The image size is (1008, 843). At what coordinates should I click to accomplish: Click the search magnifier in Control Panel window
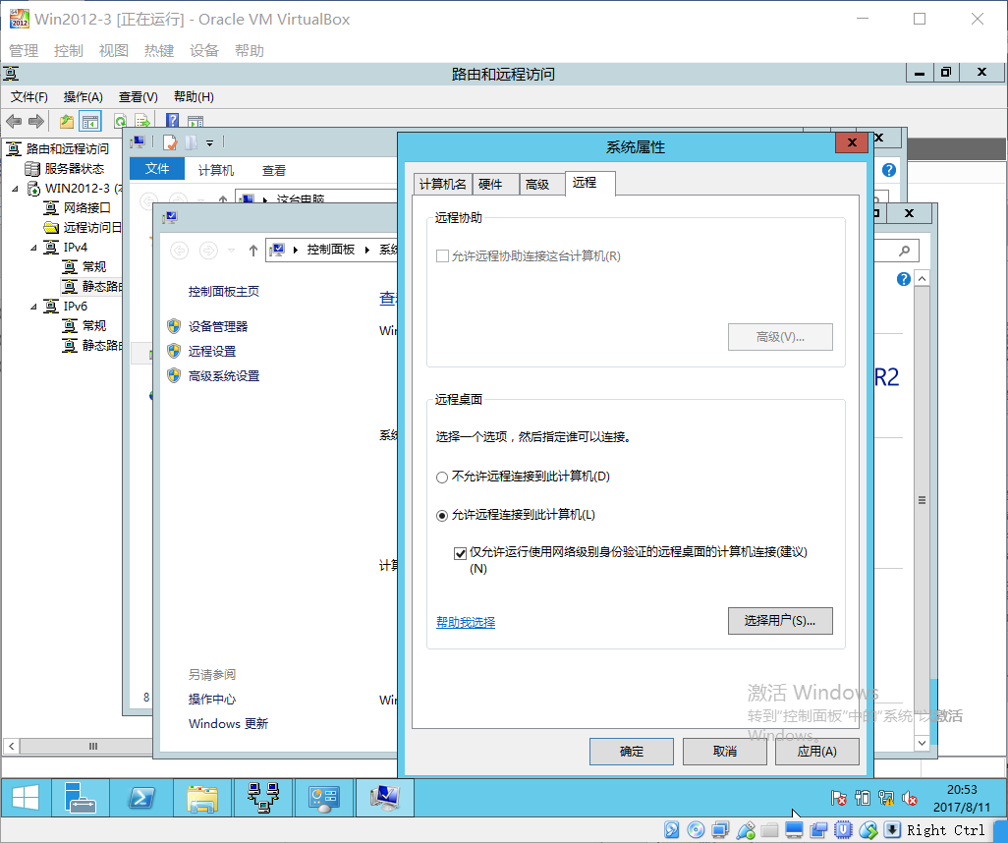[905, 251]
